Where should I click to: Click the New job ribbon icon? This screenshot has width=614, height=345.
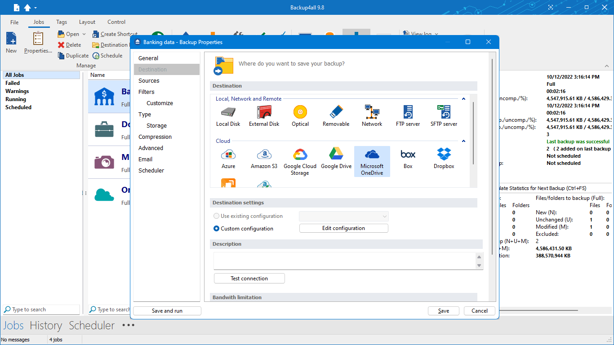pyautogui.click(x=11, y=43)
